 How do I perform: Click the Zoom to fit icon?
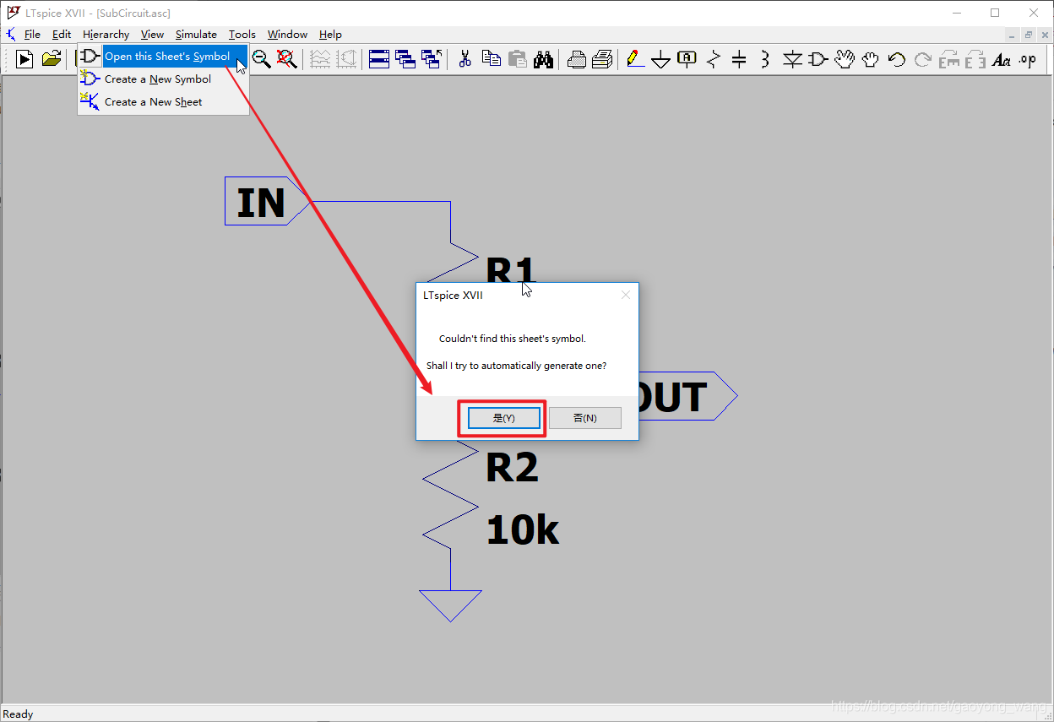(287, 59)
